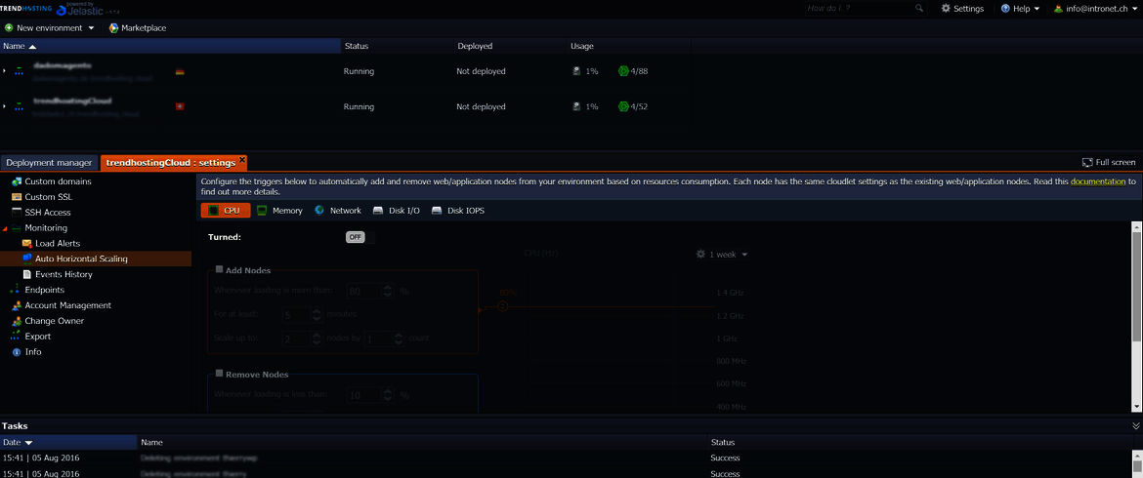Open Load Alerts
This screenshot has height=478, width=1143.
point(58,243)
